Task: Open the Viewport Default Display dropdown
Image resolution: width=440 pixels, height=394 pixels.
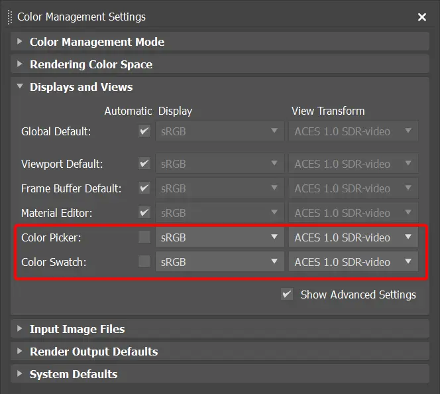Action: (x=220, y=163)
